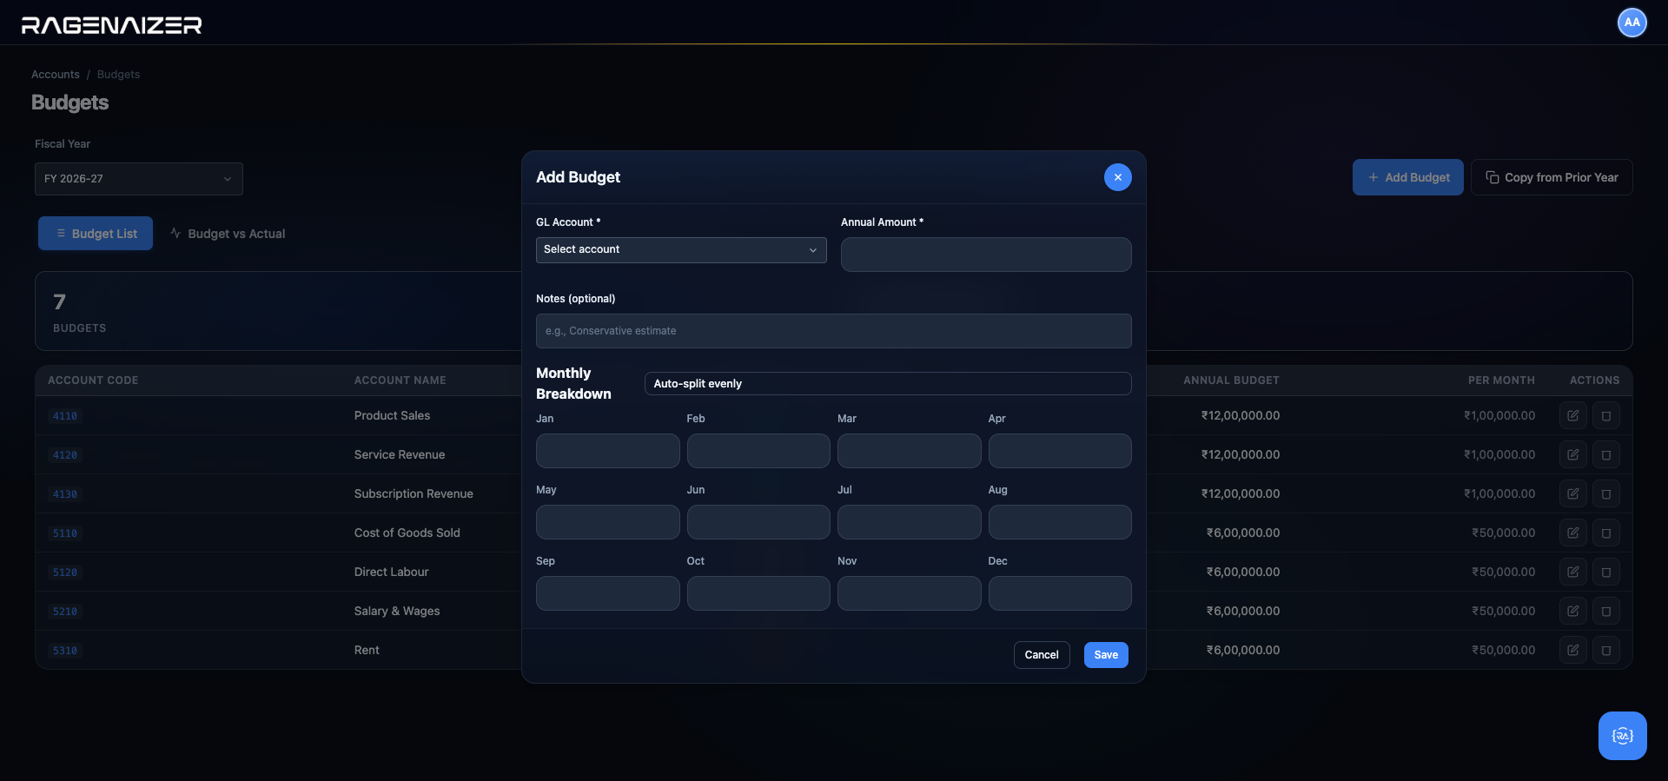This screenshot has height=781, width=1668.
Task: Edit the Subscription Revenue budget row
Action: pyautogui.click(x=1573, y=494)
